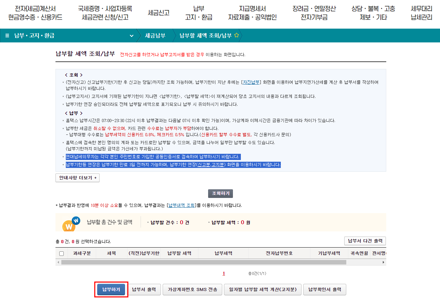
Task: Click the 납부확인서 출력 button
Action: tap(325, 290)
